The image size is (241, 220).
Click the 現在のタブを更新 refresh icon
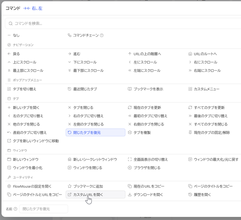tap(130, 108)
